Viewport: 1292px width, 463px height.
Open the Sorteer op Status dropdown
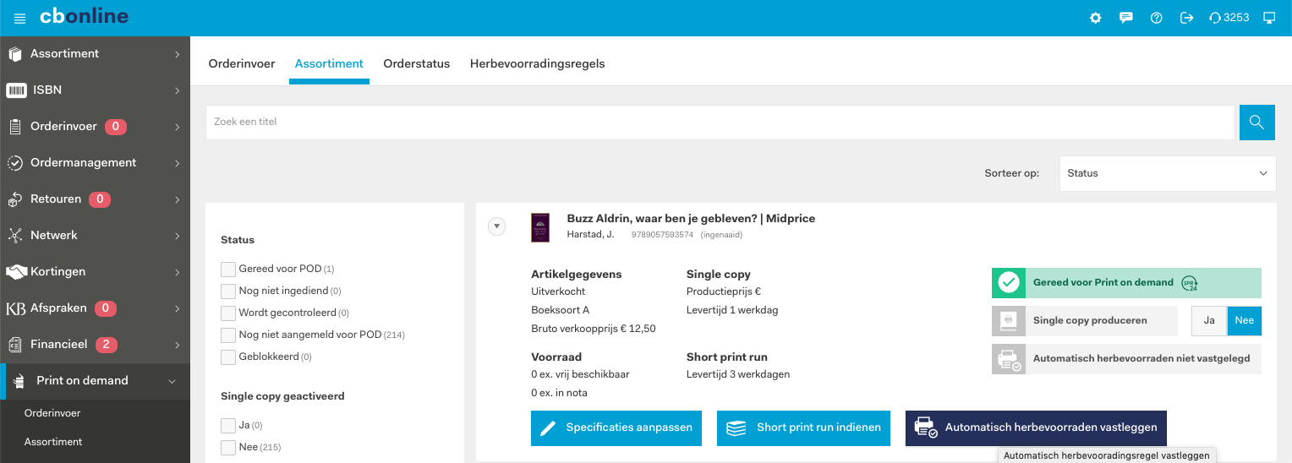1168,173
